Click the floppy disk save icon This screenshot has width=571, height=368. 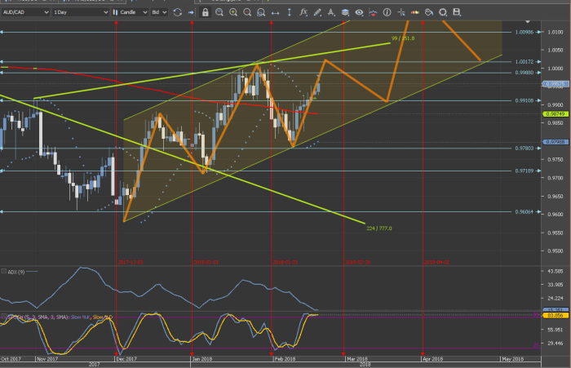point(457,12)
